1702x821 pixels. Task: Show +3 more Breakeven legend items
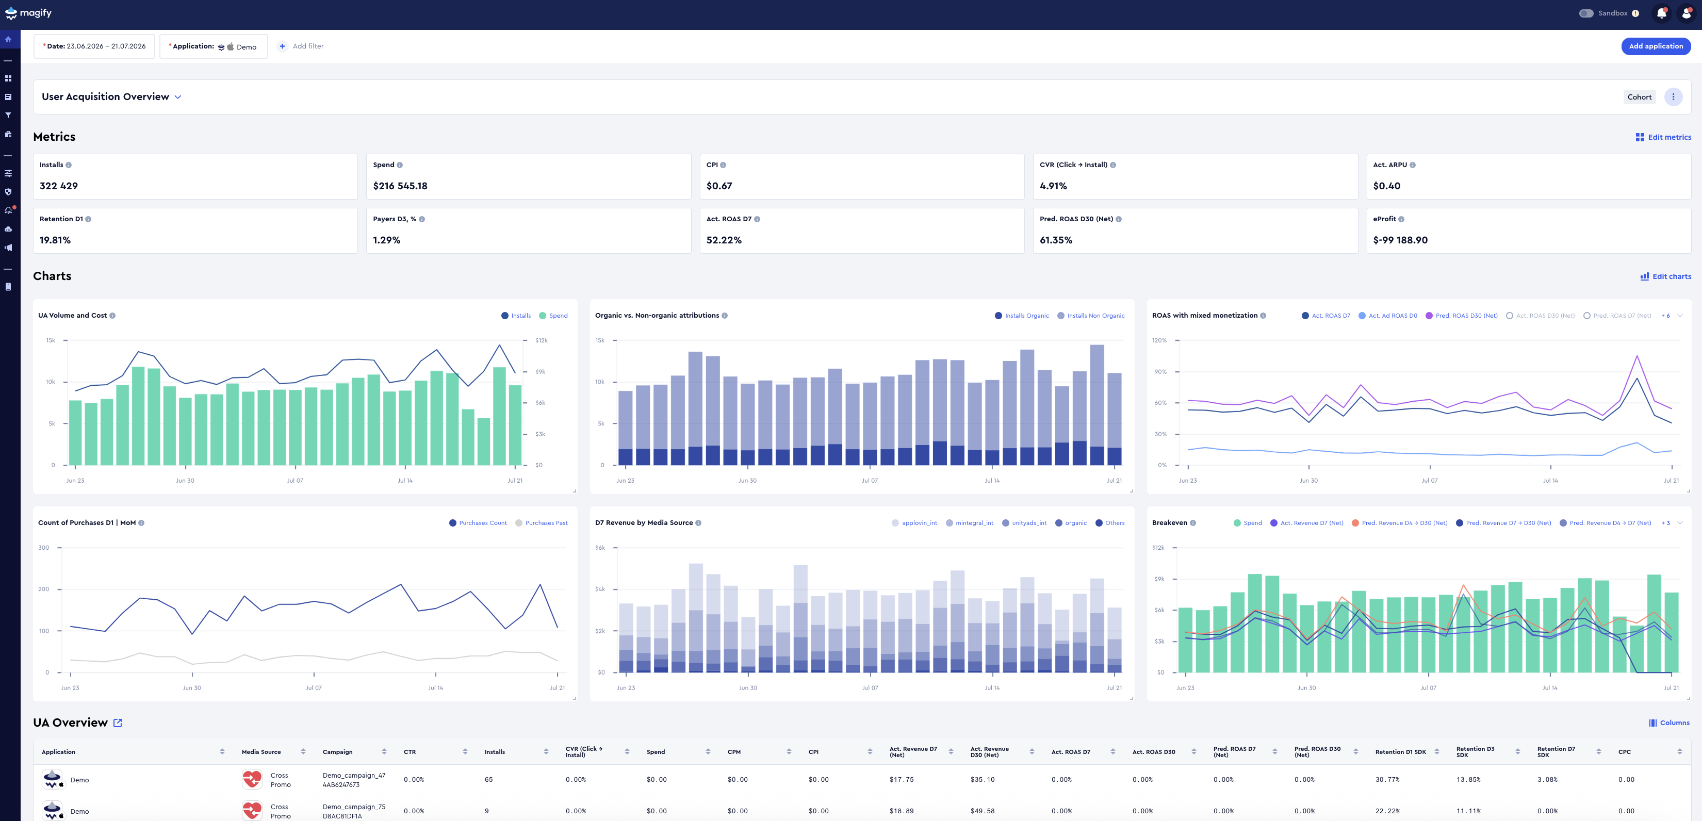[1666, 523]
